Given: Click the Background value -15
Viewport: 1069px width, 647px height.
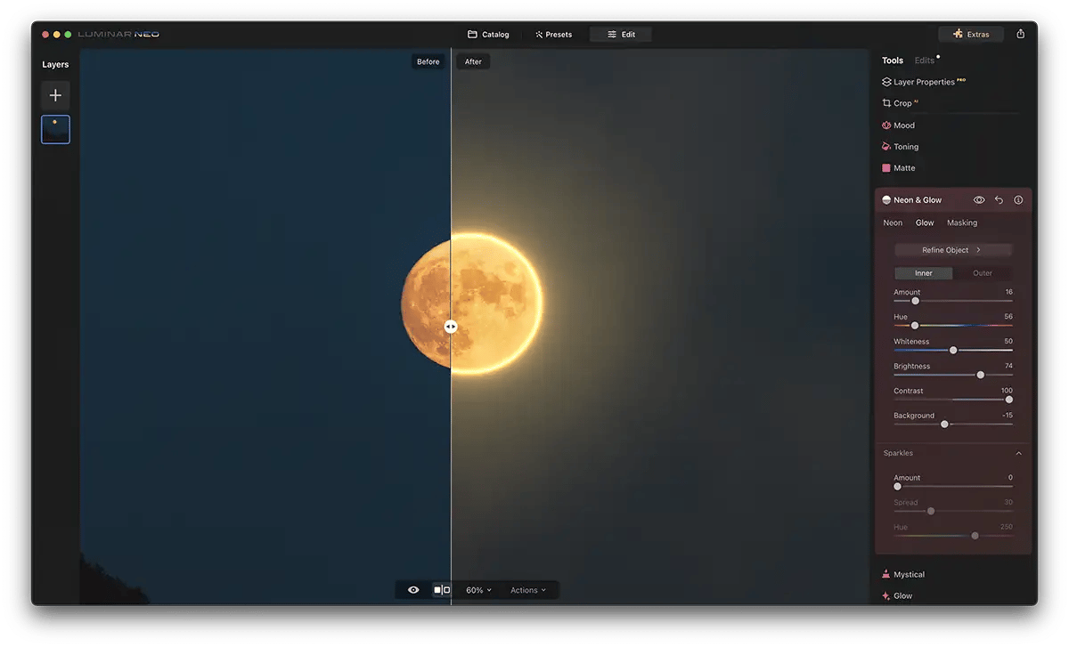Looking at the screenshot, I should point(1008,416).
